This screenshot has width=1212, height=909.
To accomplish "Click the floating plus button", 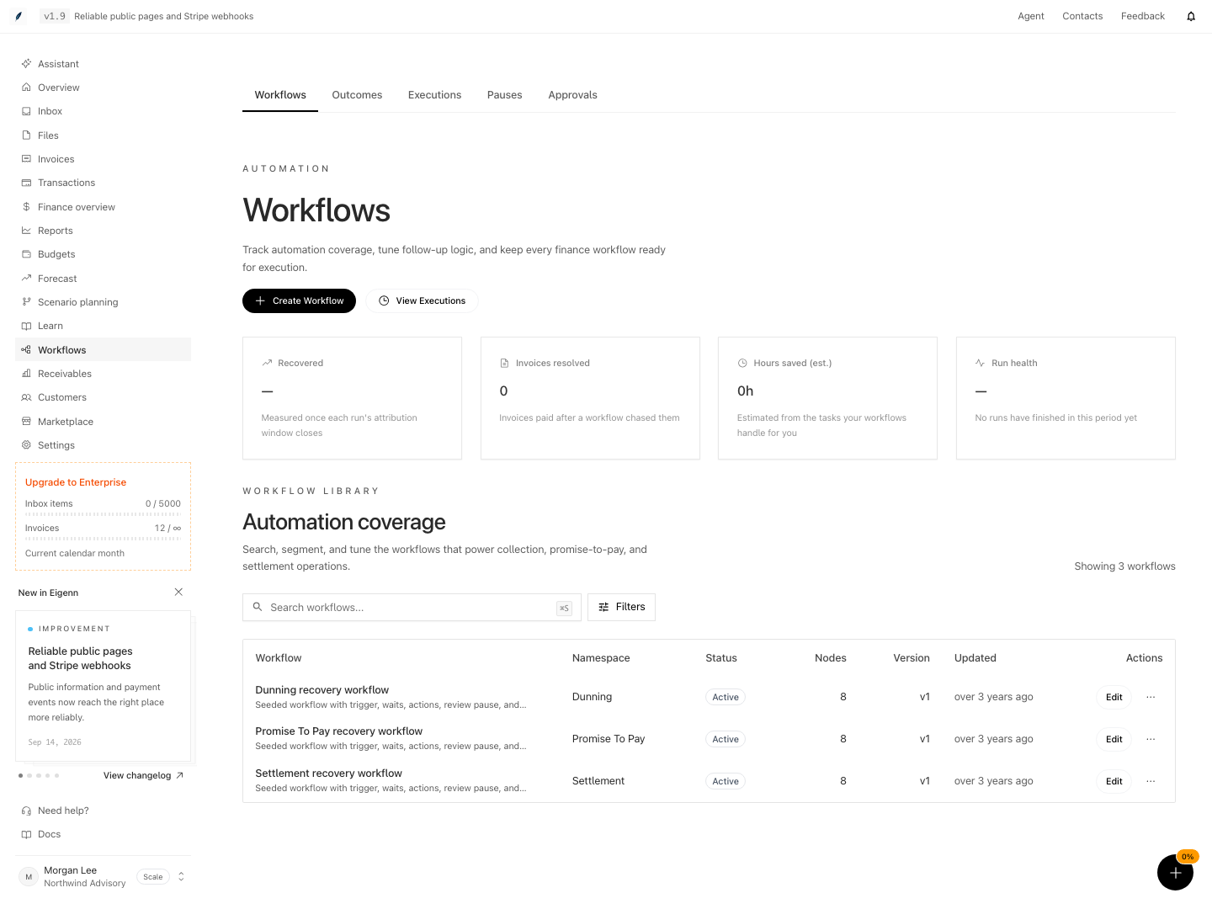I will coord(1175,873).
